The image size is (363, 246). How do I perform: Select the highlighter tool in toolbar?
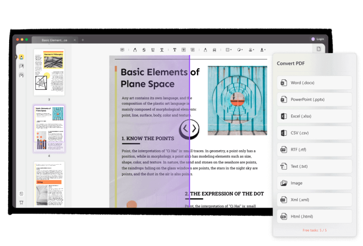point(135,50)
